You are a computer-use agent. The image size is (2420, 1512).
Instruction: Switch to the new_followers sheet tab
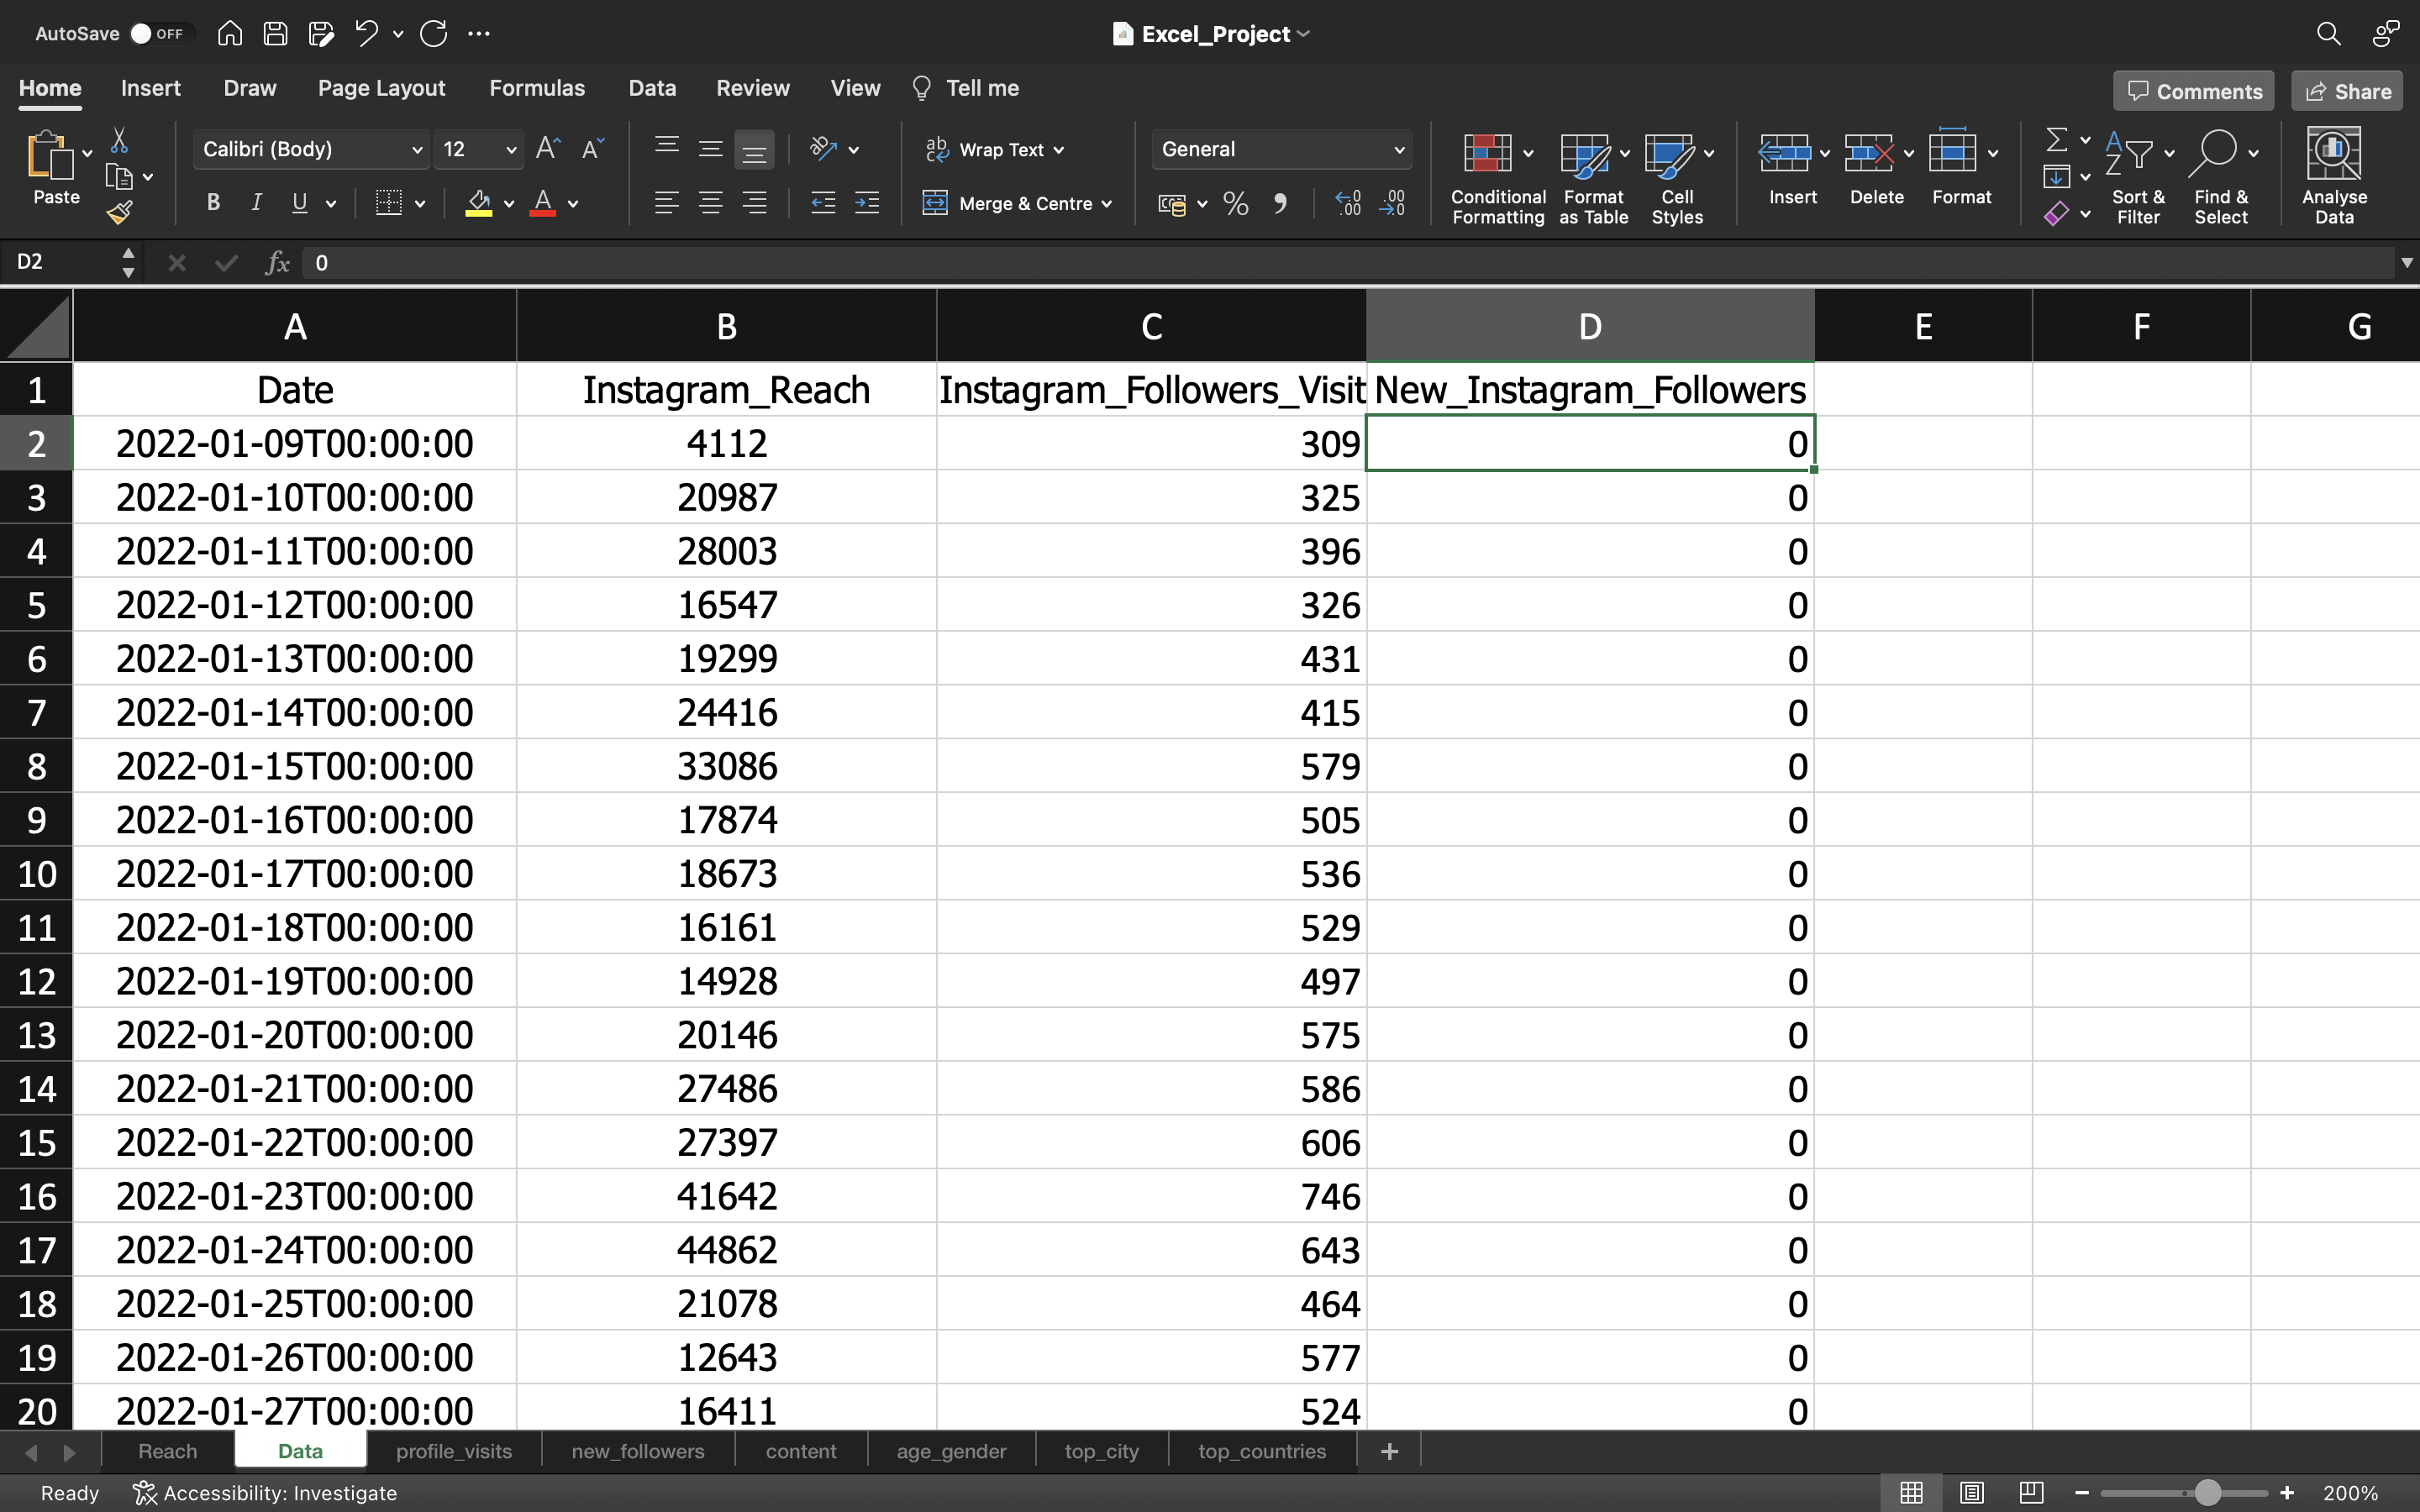click(x=639, y=1451)
